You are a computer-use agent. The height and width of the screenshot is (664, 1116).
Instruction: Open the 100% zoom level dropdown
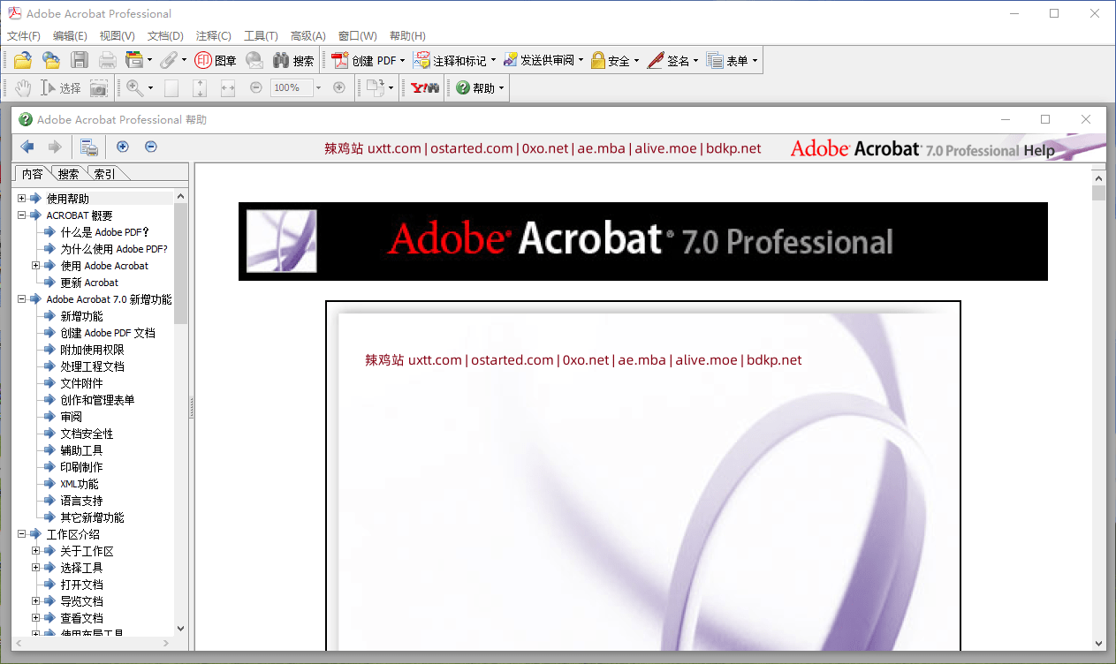(x=318, y=87)
